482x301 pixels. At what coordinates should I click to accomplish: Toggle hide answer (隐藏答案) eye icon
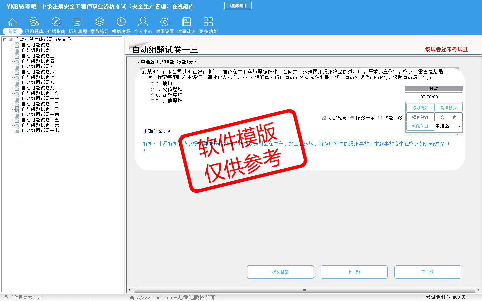point(352,118)
